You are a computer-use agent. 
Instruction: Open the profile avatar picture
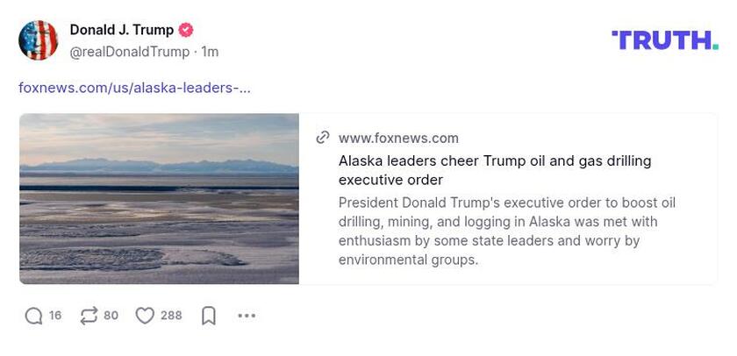(x=39, y=40)
